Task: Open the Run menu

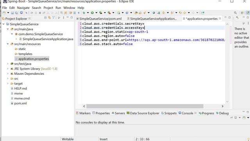Action: click(x=58, y=8)
